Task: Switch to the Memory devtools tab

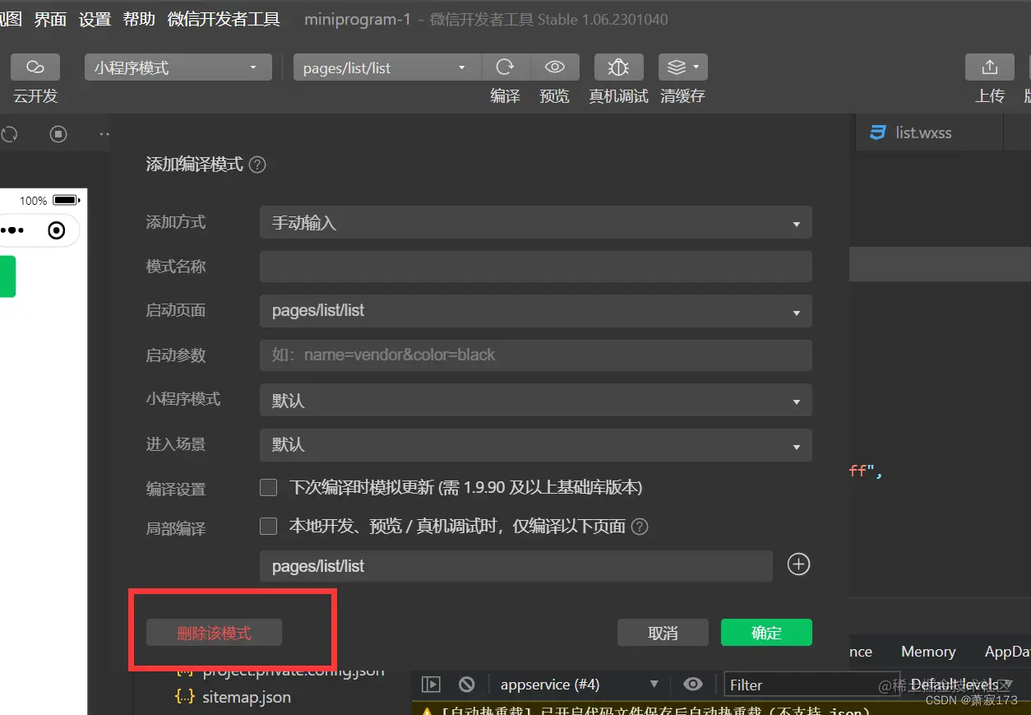Action: tap(928, 652)
